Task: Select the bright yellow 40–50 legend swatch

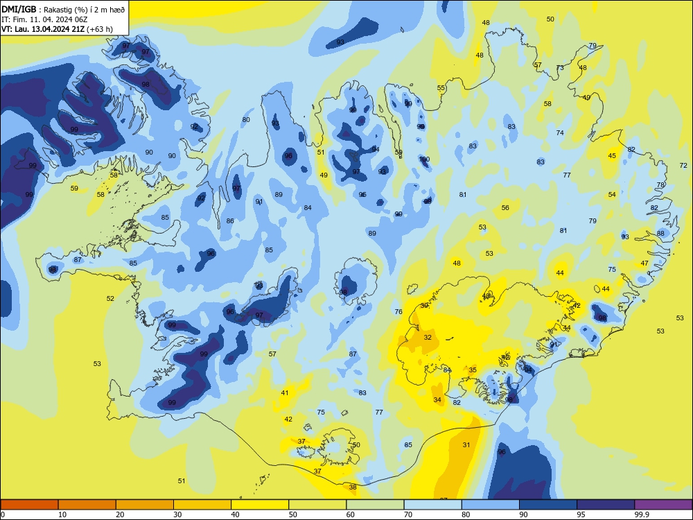Action: [x=260, y=505]
